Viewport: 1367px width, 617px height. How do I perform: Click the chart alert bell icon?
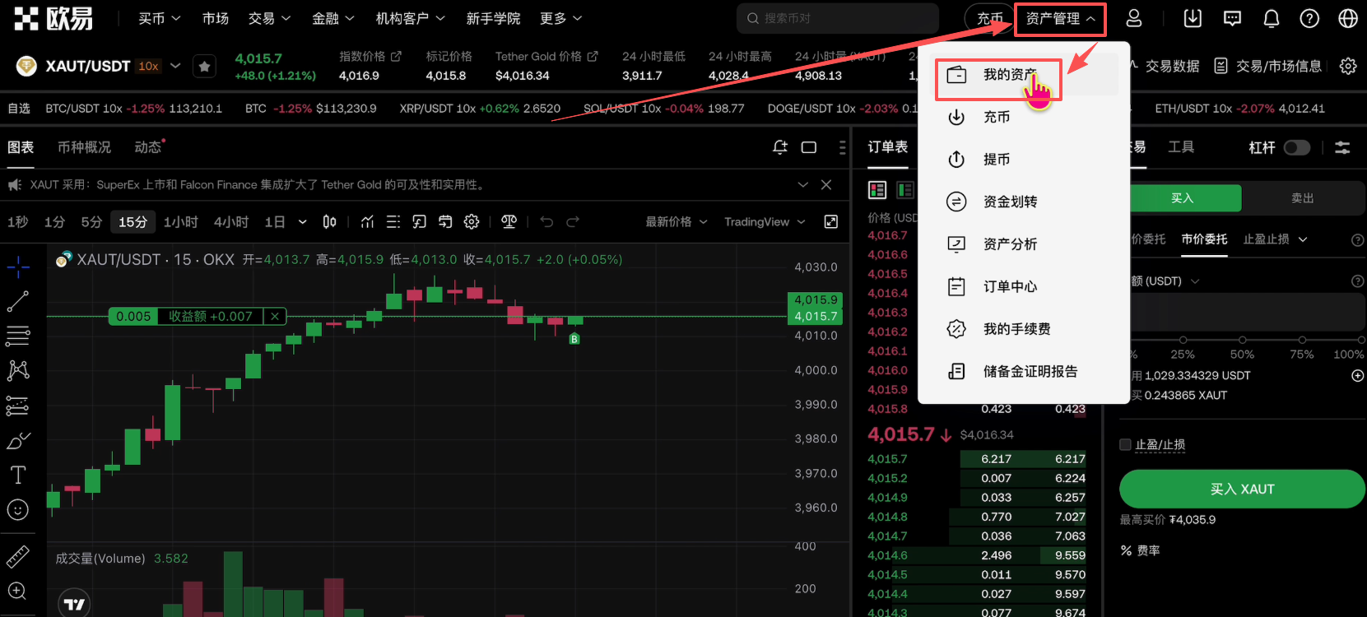(779, 147)
